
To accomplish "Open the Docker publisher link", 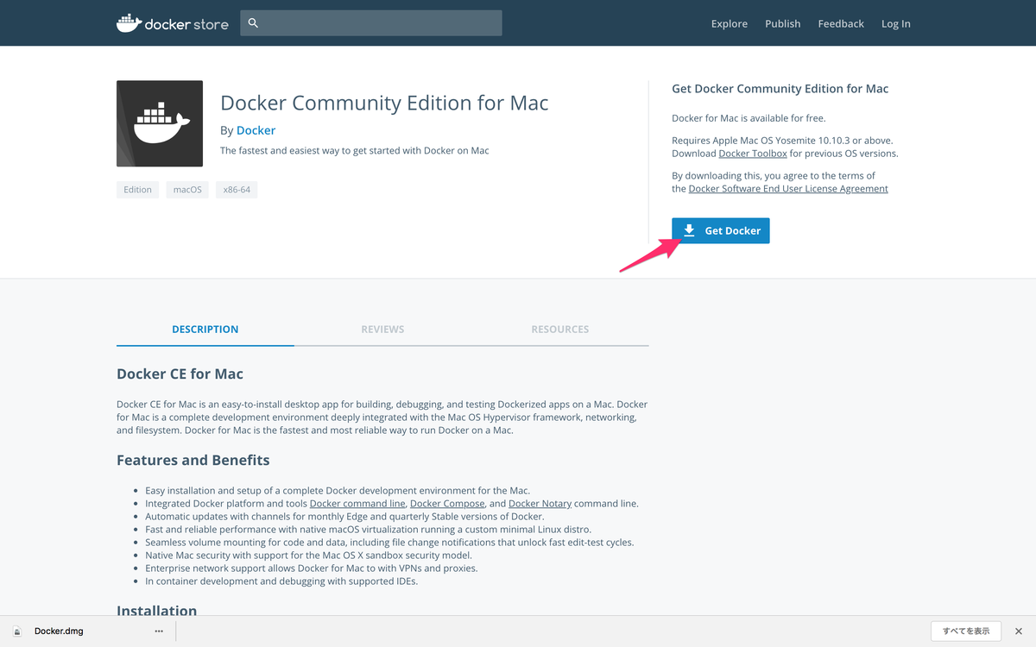I will [256, 130].
